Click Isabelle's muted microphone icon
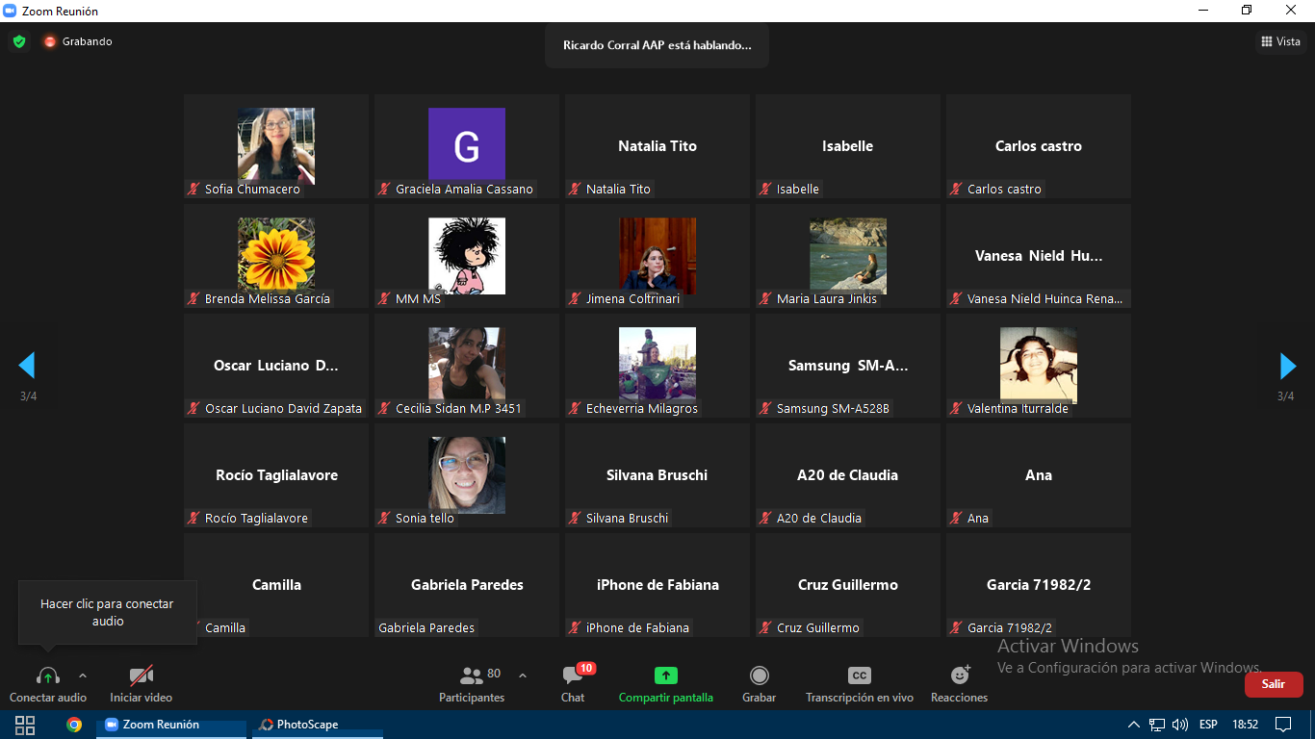The image size is (1315, 739). (x=765, y=190)
